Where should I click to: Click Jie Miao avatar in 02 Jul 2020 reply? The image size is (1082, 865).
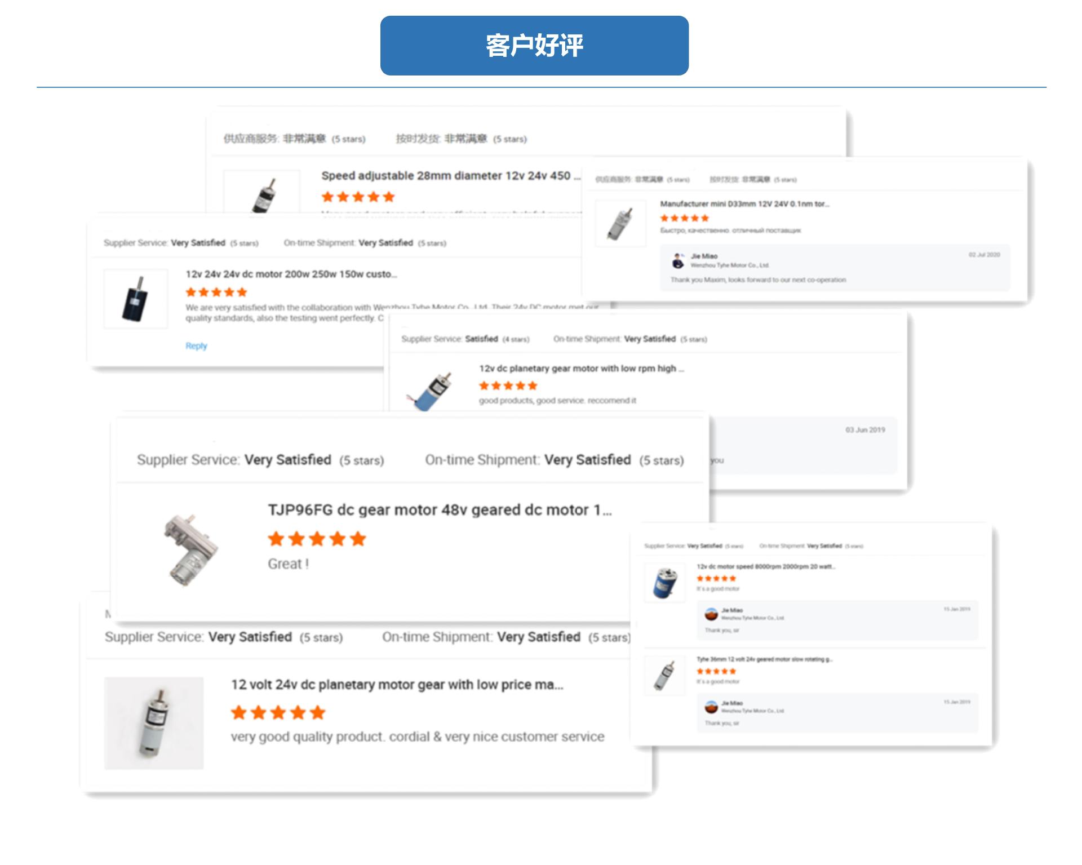679,261
